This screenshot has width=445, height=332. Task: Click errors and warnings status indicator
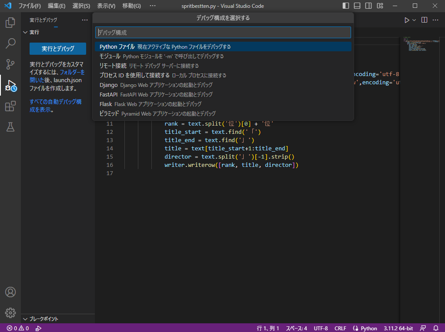(x=18, y=328)
